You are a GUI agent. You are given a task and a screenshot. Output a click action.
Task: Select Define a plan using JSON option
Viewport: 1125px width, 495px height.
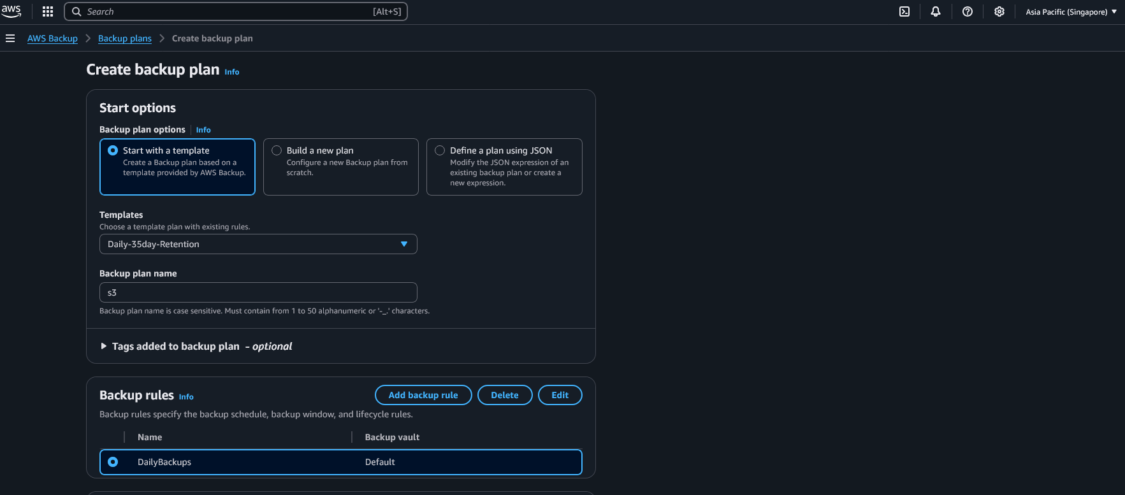(x=504, y=167)
